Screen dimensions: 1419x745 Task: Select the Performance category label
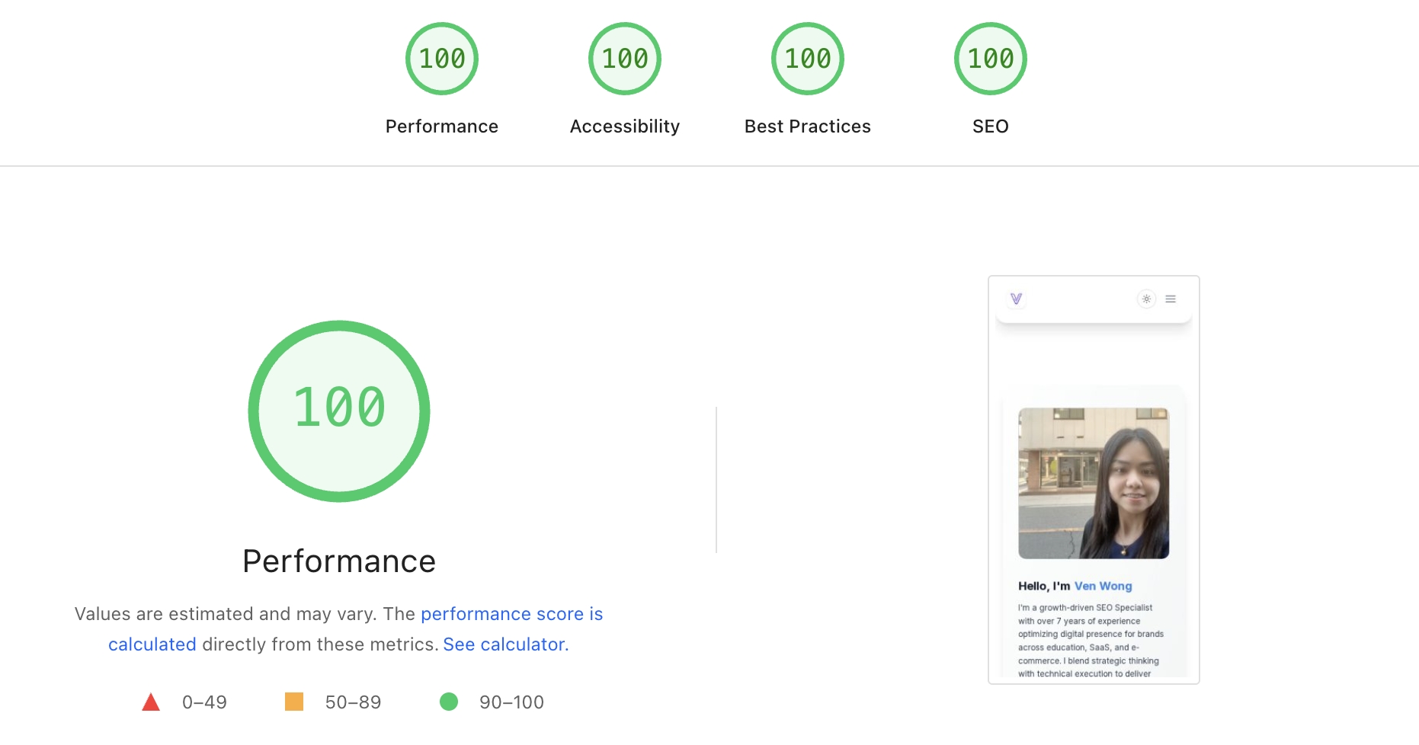(441, 126)
